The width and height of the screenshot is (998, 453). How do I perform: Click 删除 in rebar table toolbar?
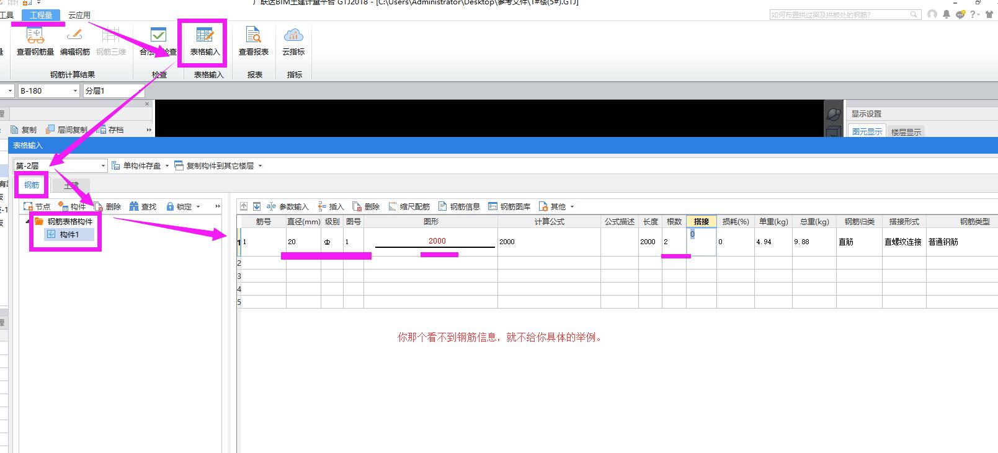tap(365, 206)
